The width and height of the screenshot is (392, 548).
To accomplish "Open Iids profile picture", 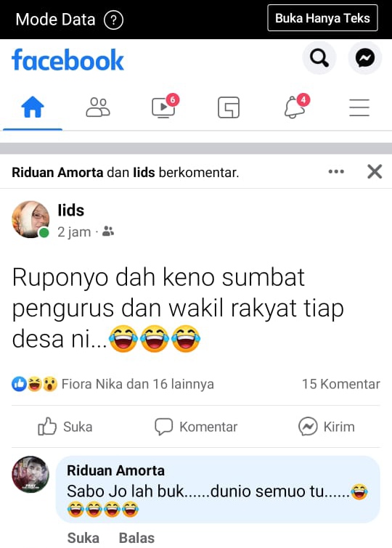I will (30, 219).
